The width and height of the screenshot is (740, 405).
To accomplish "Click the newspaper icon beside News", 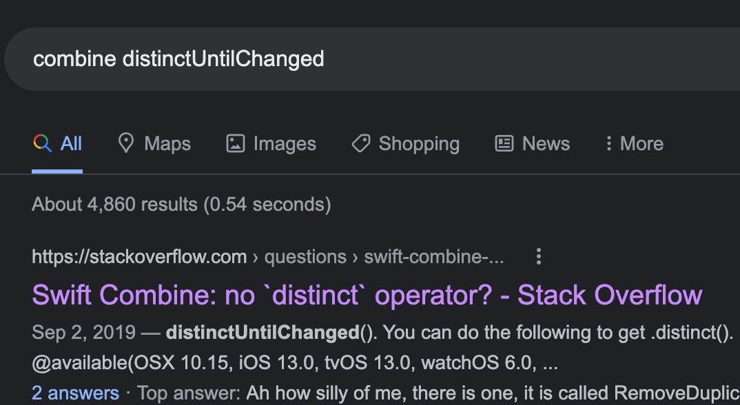I will click(x=504, y=143).
